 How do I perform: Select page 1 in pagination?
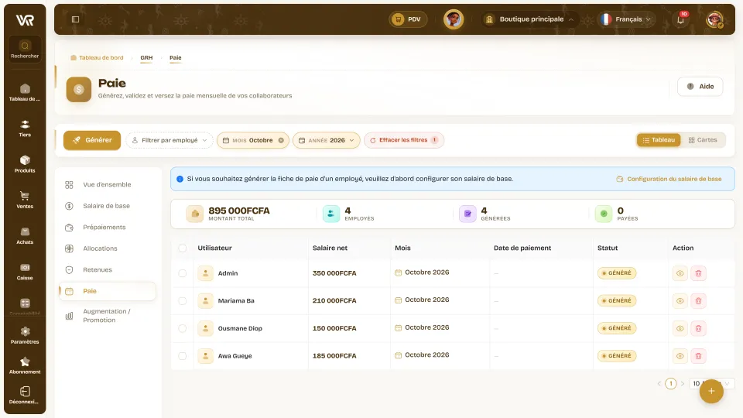point(670,383)
